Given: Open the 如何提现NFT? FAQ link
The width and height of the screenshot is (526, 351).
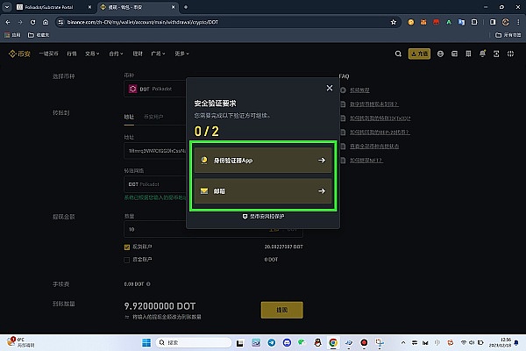Looking at the screenshot, I should tap(366, 161).
